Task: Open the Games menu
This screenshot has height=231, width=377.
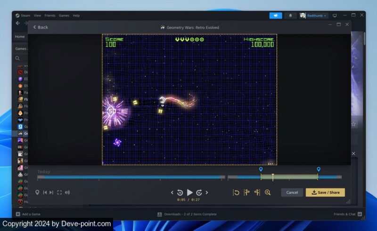Action: coord(64,16)
